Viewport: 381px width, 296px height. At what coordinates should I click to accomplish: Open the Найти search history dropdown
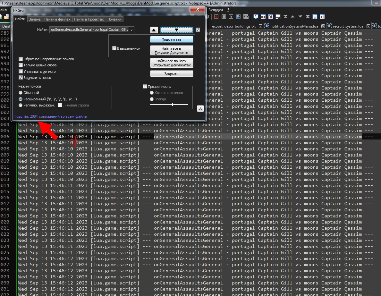pos(131,30)
